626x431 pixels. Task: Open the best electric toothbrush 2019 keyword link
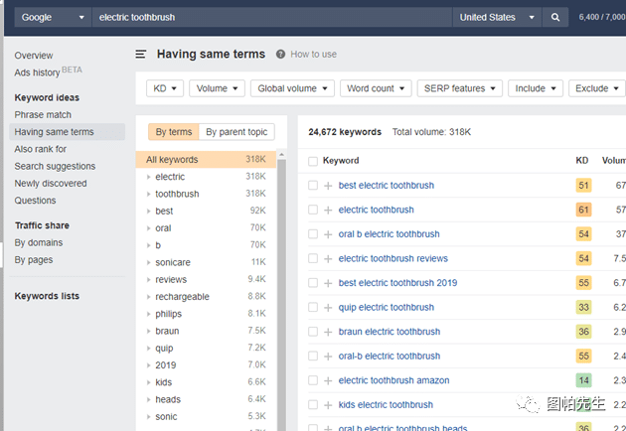(397, 283)
